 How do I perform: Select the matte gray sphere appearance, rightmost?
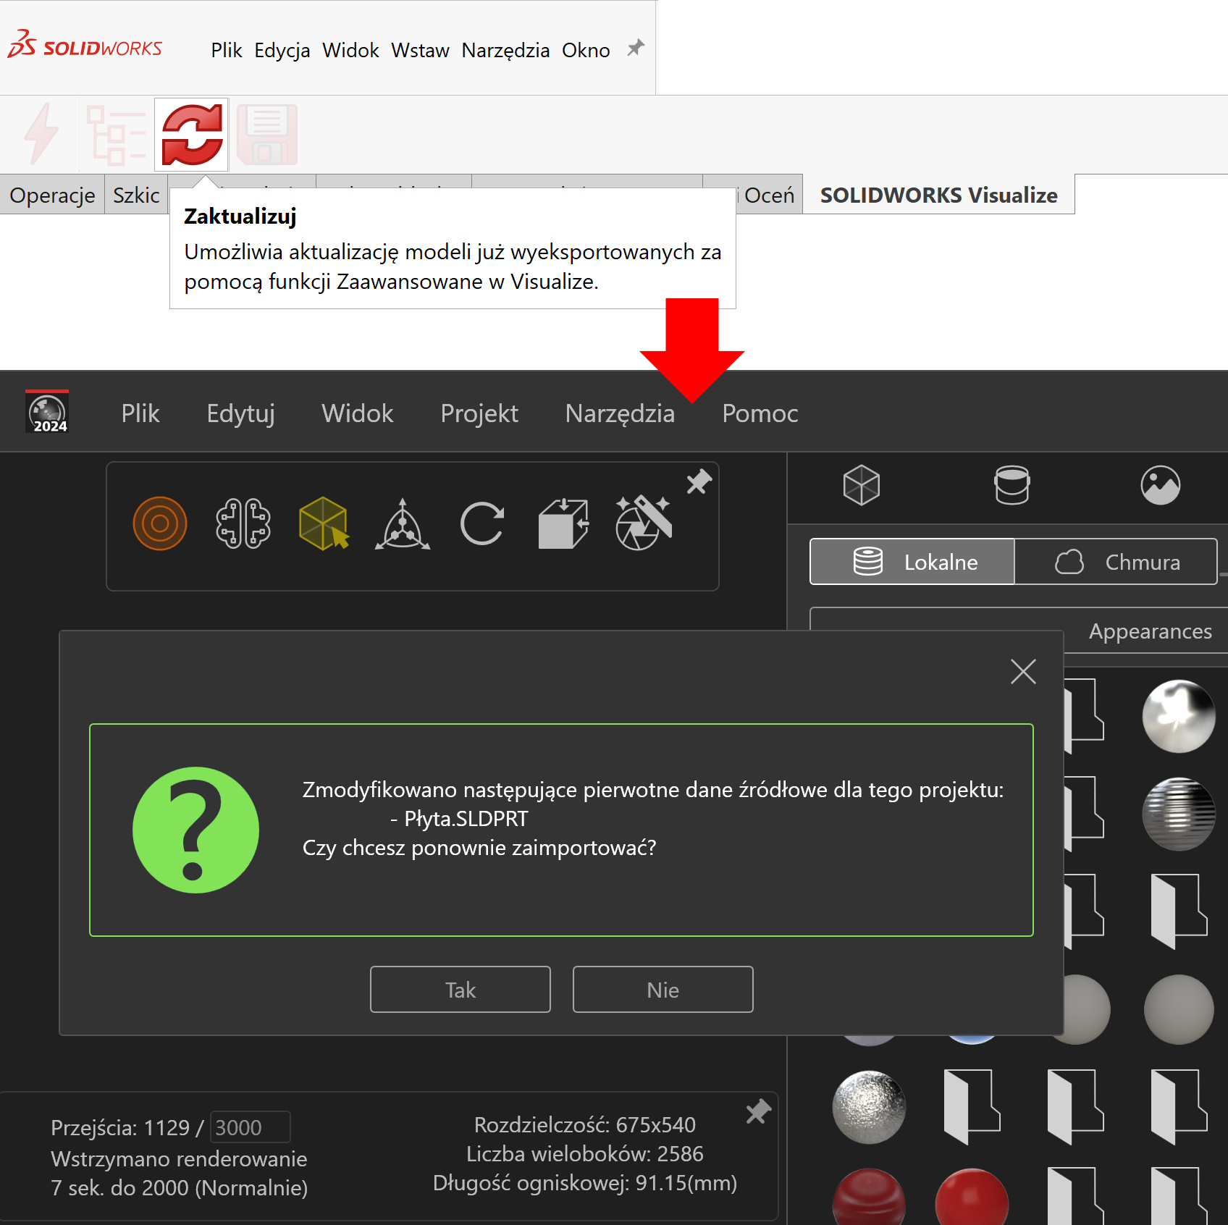click(1179, 1009)
